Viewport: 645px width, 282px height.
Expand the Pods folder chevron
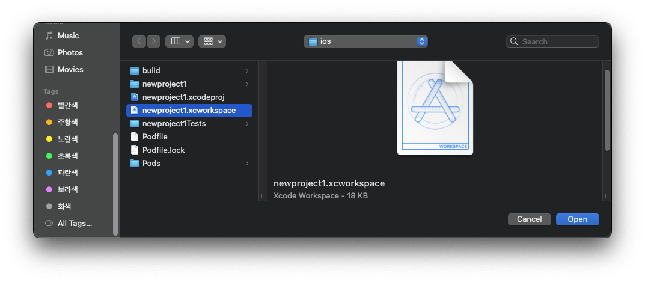point(247,163)
